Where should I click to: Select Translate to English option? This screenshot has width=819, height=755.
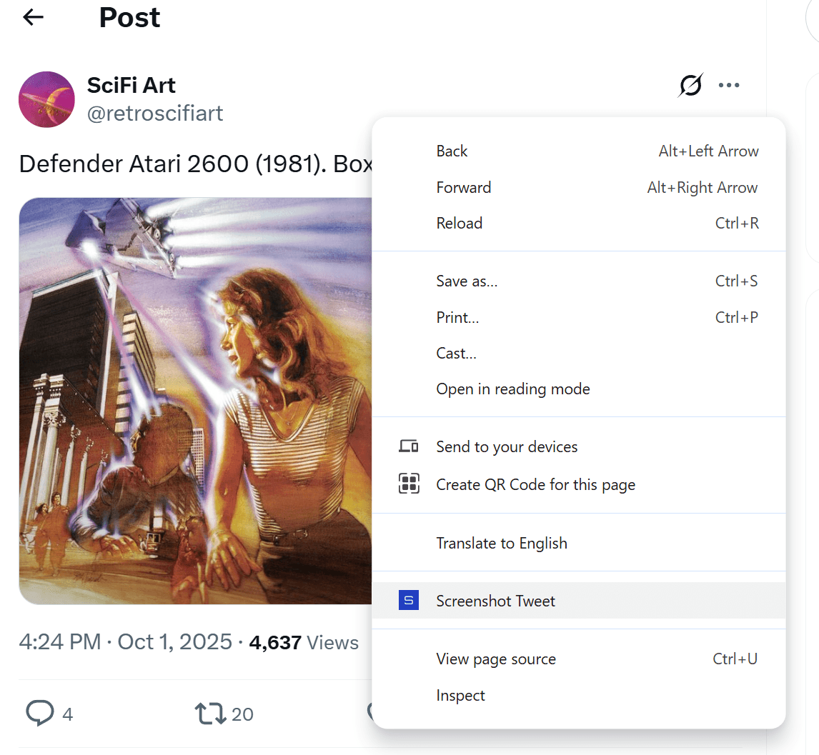tap(502, 544)
